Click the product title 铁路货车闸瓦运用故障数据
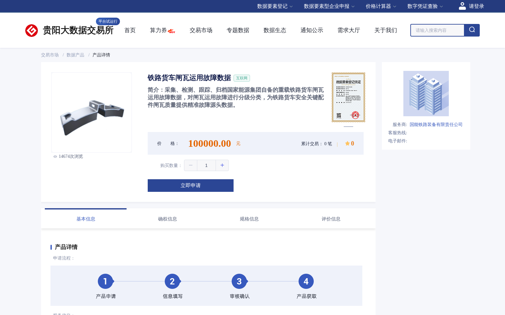The width and height of the screenshot is (505, 315). point(189,78)
